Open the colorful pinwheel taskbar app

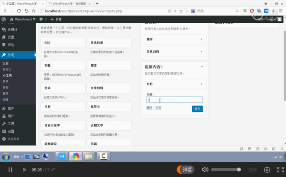pos(76,157)
